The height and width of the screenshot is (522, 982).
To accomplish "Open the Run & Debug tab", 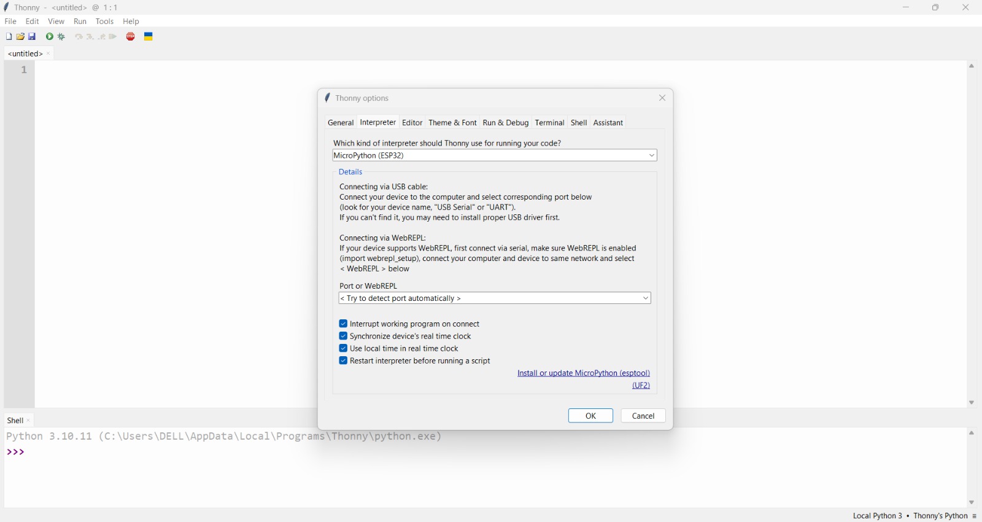I will click(506, 123).
